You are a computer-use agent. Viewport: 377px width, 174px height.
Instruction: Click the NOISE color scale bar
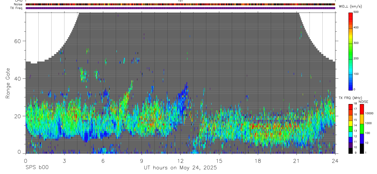click(362, 129)
